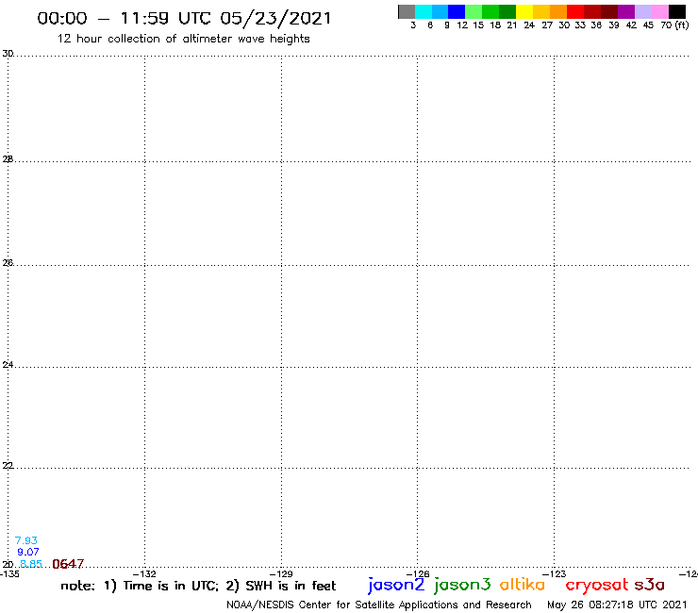Click the wave height value 8.85
Screen dimensions: 698x613
(31, 564)
